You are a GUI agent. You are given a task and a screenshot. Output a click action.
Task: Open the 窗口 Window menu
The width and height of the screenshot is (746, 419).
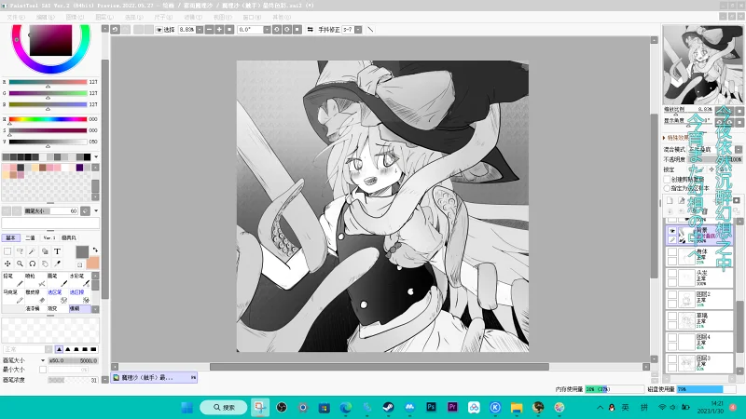pos(252,17)
